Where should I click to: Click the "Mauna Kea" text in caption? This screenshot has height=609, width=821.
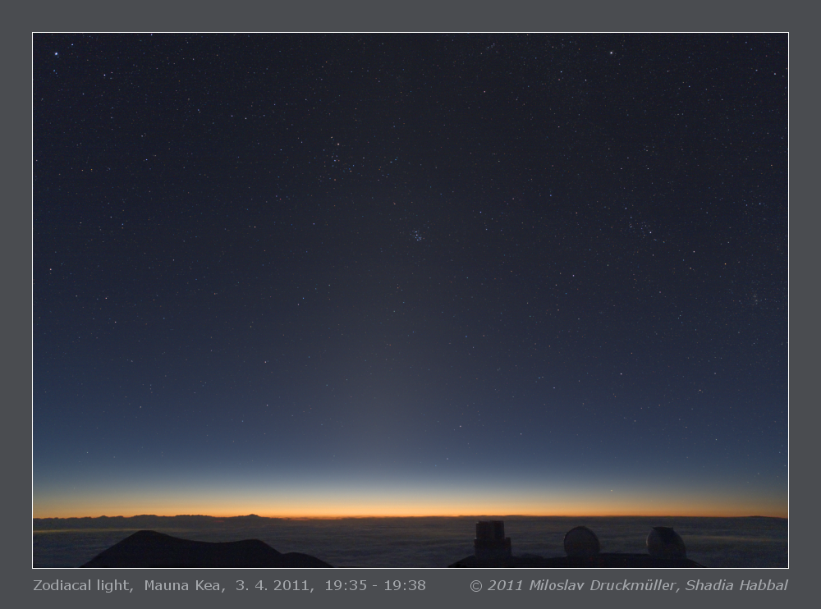[x=184, y=585]
